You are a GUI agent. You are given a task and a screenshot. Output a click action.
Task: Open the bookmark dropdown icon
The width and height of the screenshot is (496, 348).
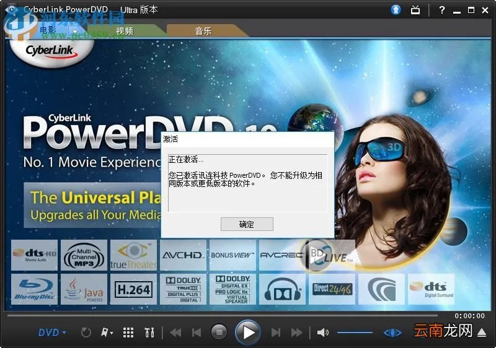107,333
